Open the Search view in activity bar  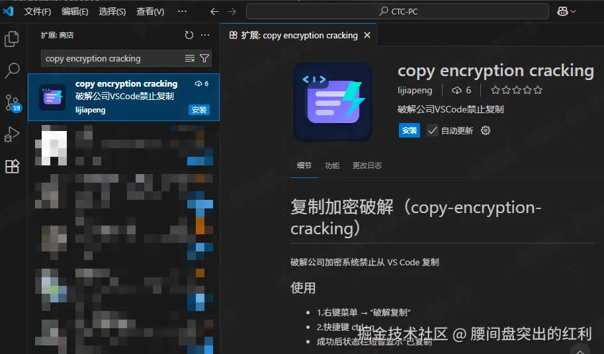(x=12, y=71)
